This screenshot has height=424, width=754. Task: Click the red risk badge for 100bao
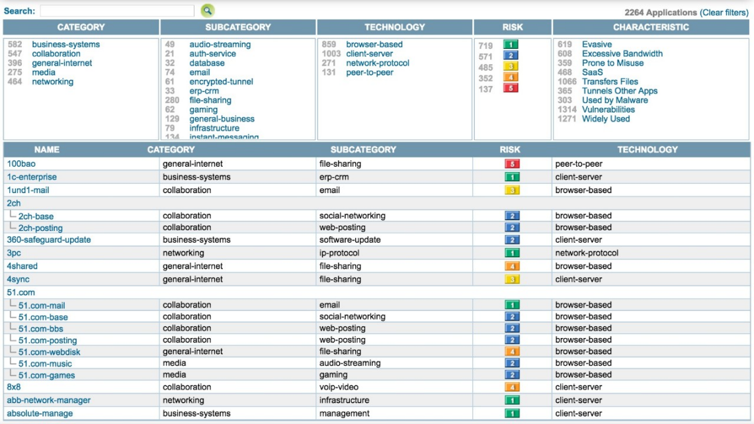tap(511, 164)
